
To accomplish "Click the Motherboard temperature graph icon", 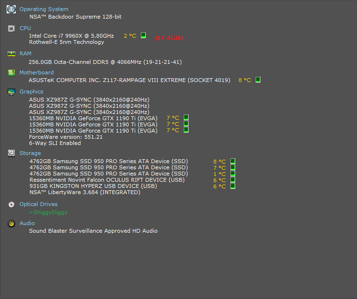I will click(x=258, y=80).
